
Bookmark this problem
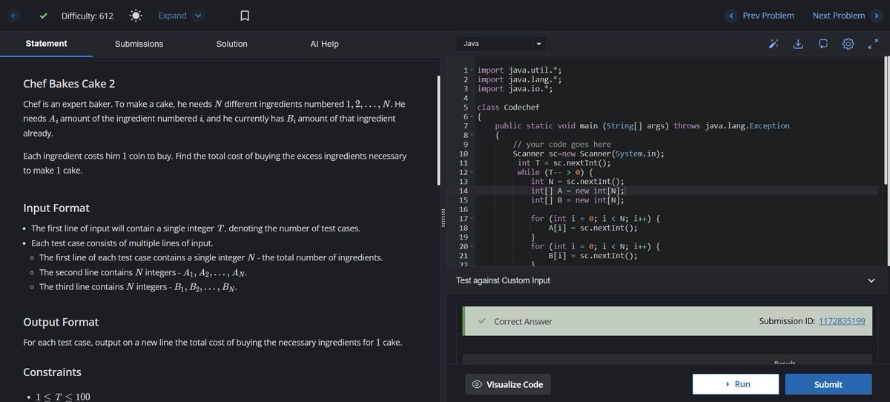(x=245, y=16)
